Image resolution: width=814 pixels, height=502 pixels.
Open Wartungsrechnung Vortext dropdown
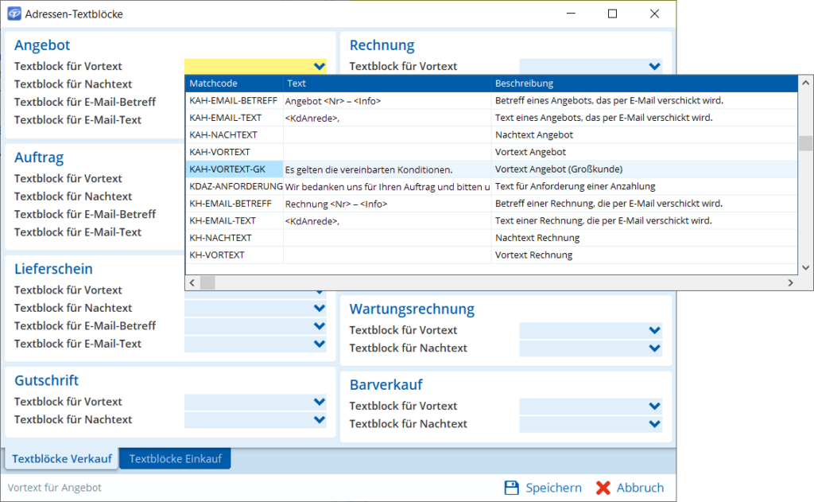coord(654,330)
